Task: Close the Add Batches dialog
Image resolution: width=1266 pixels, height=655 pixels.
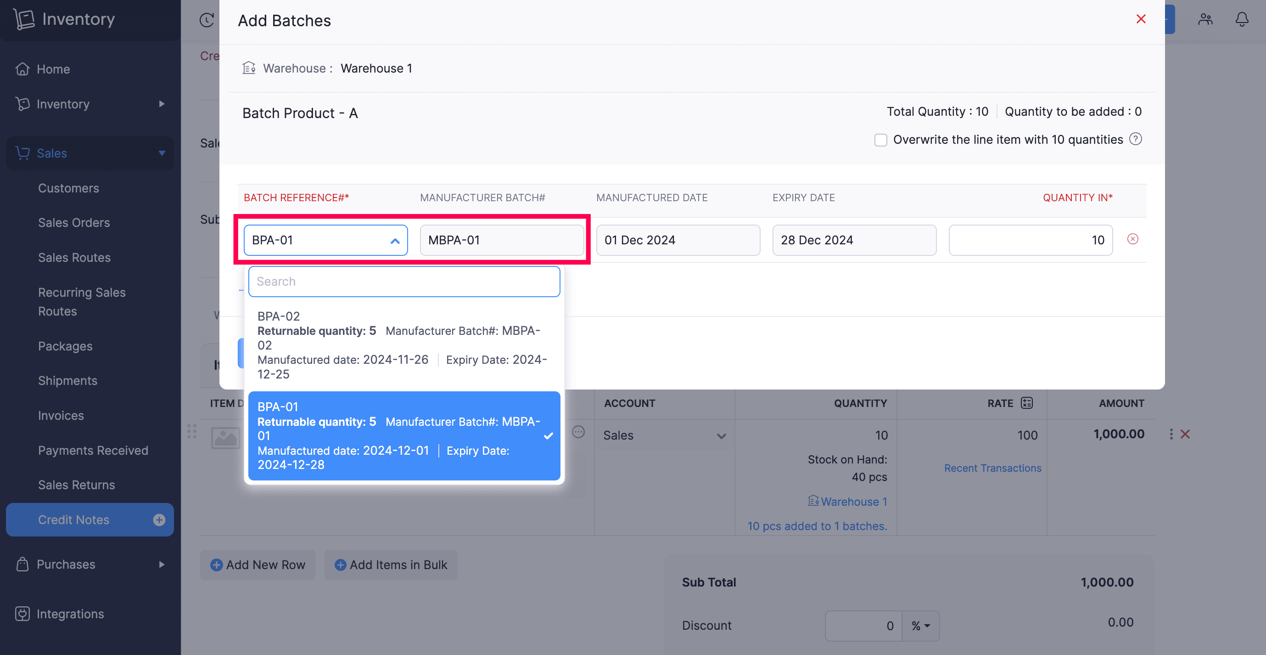Action: [x=1141, y=19]
